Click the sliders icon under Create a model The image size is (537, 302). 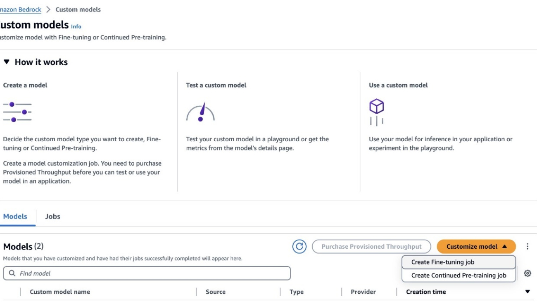tap(17, 112)
